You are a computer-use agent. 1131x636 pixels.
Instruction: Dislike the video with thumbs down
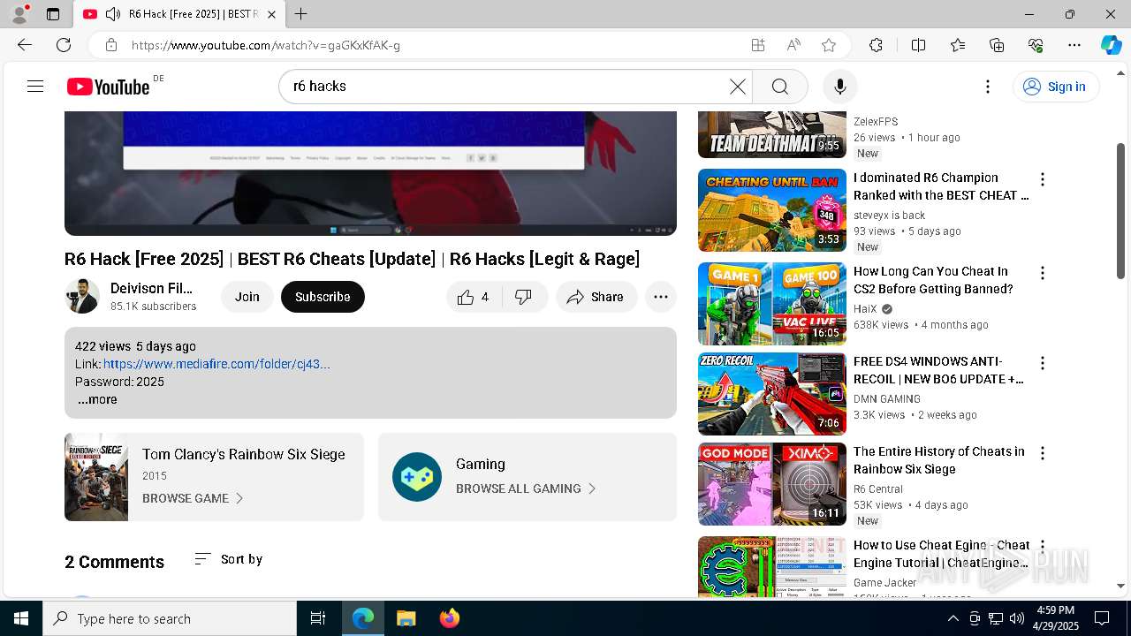[x=524, y=297]
